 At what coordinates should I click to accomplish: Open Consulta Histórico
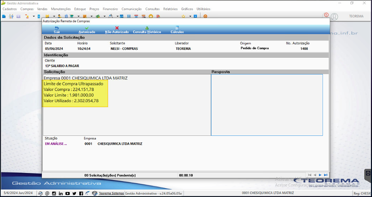click(x=147, y=30)
